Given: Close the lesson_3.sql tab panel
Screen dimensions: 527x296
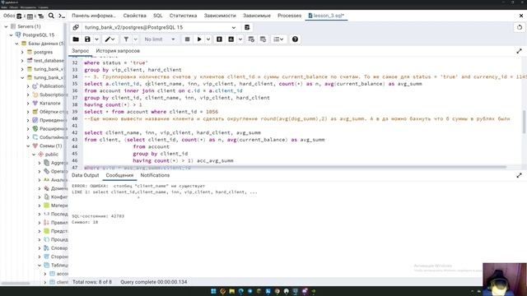Looking at the screenshot, I should point(521,16).
